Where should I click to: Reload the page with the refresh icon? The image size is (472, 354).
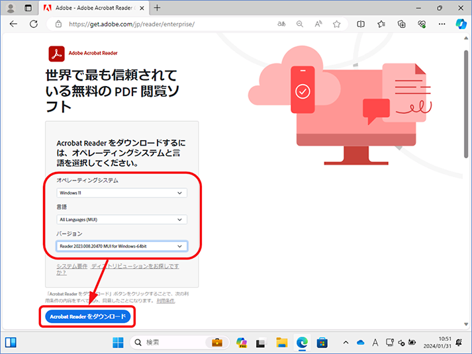pos(34,24)
